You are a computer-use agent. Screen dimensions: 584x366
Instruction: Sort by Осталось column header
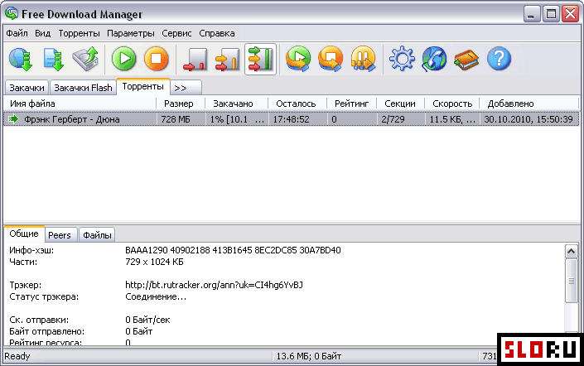click(297, 104)
